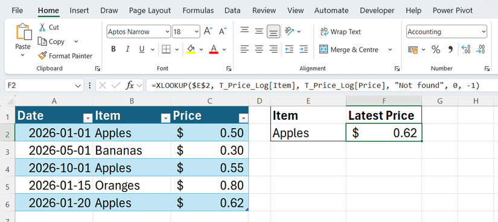Select the Bananas cell
The image size is (498, 222).
[132, 150]
